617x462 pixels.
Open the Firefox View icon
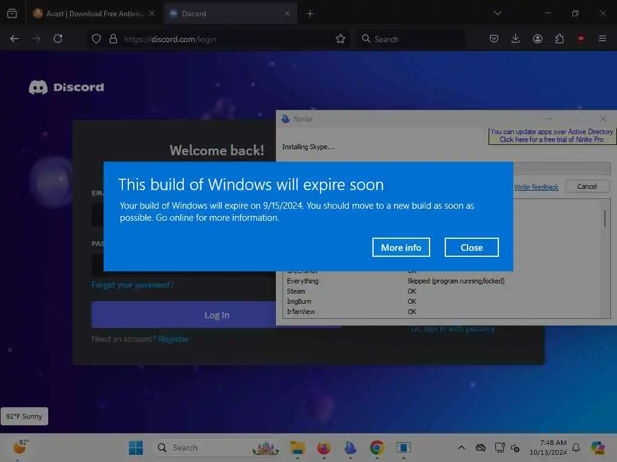12,13
